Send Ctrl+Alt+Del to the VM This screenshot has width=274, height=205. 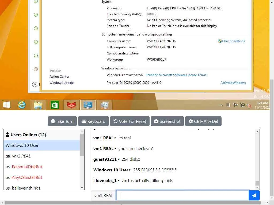click(x=203, y=121)
